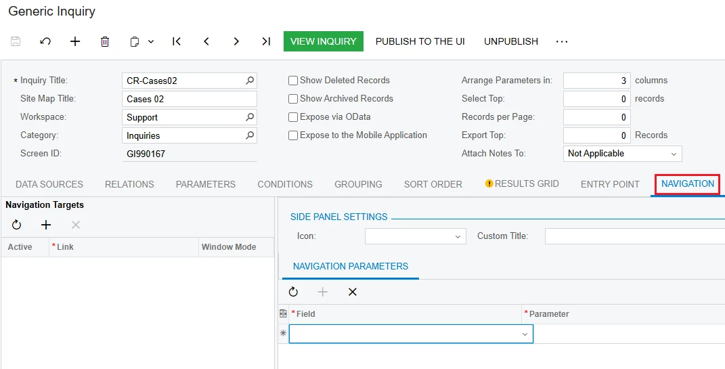Go to the last record
The width and height of the screenshot is (725, 369).
(x=266, y=41)
